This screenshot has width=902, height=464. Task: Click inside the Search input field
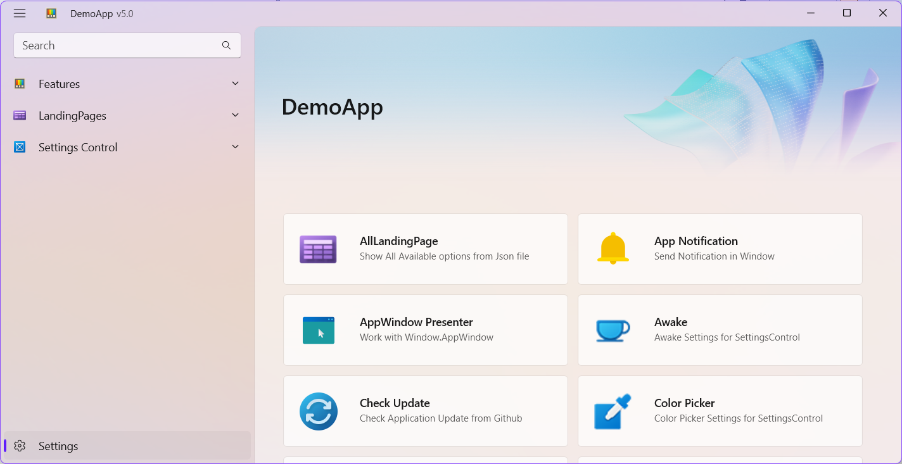[114, 45]
